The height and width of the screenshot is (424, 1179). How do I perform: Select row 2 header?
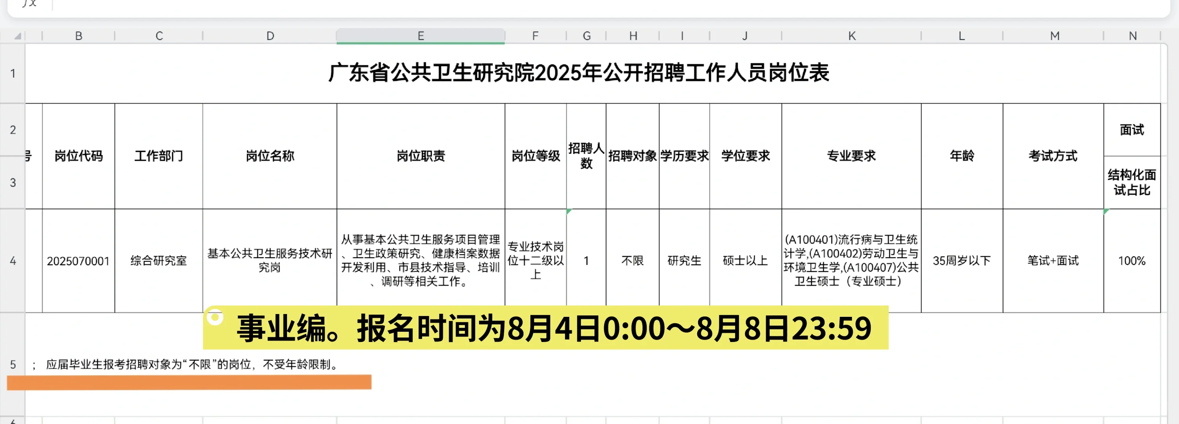(x=13, y=130)
